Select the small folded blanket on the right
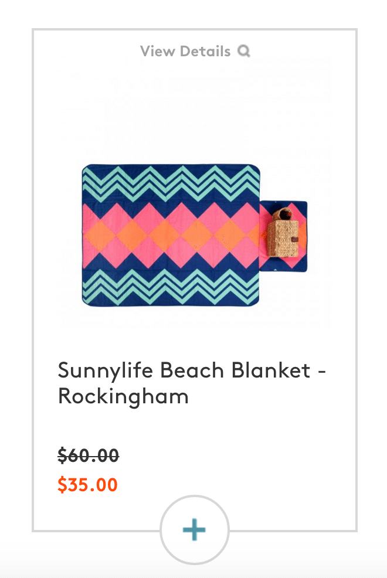 pos(283,235)
